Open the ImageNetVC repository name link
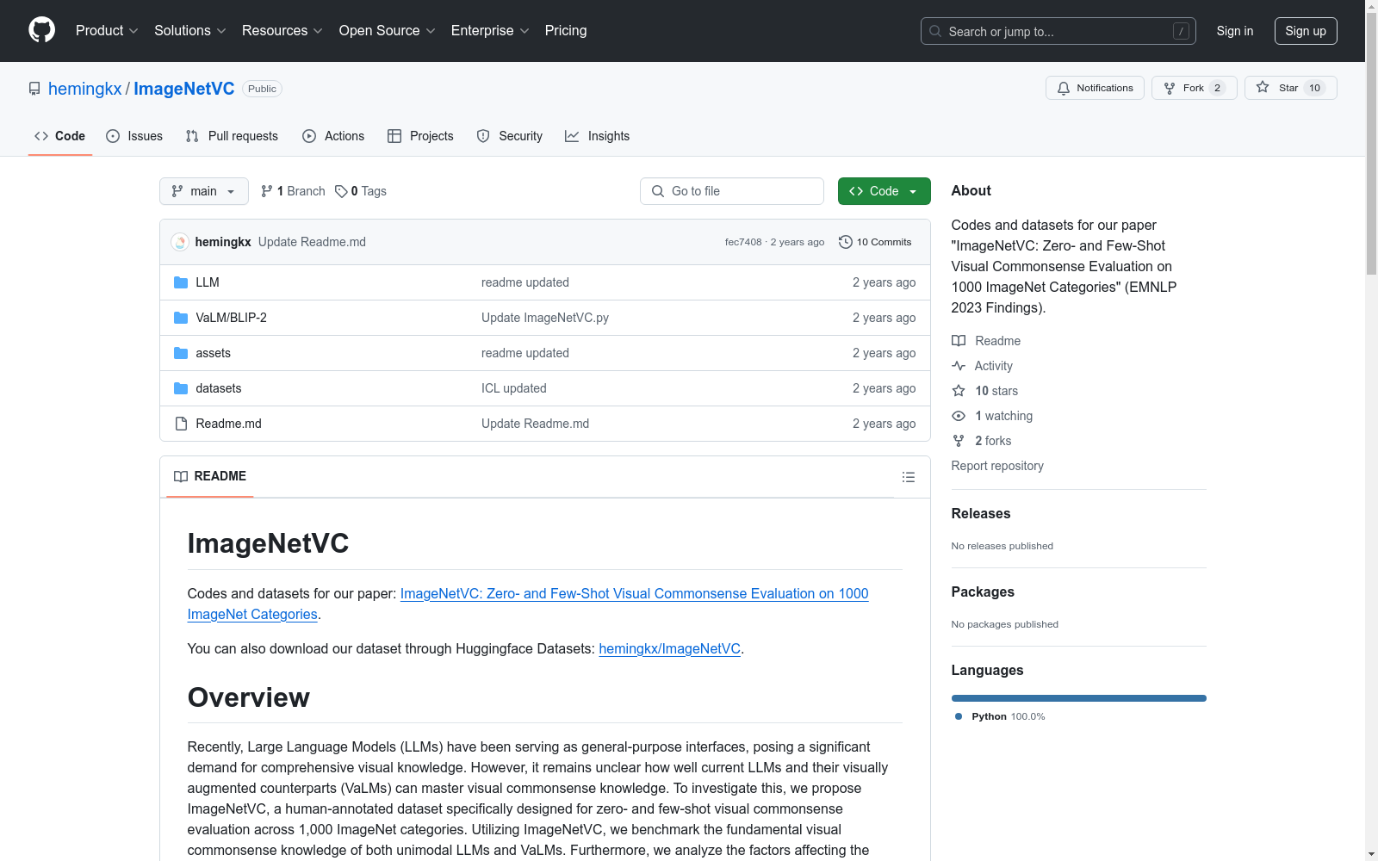The height and width of the screenshot is (861, 1378). pyautogui.click(x=184, y=89)
